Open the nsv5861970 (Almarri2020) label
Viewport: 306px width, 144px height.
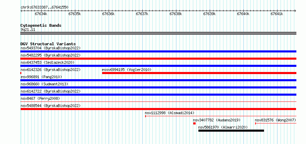tap(223, 127)
